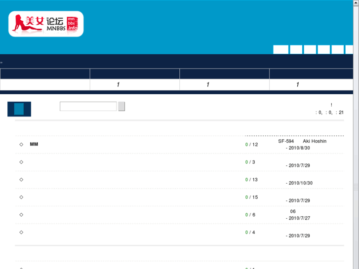Click the small gray button beside the search field

pyautogui.click(x=121, y=107)
